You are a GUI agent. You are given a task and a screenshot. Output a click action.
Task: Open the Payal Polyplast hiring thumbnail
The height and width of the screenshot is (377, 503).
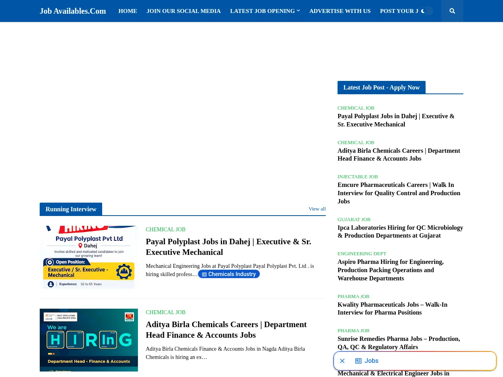point(89,257)
